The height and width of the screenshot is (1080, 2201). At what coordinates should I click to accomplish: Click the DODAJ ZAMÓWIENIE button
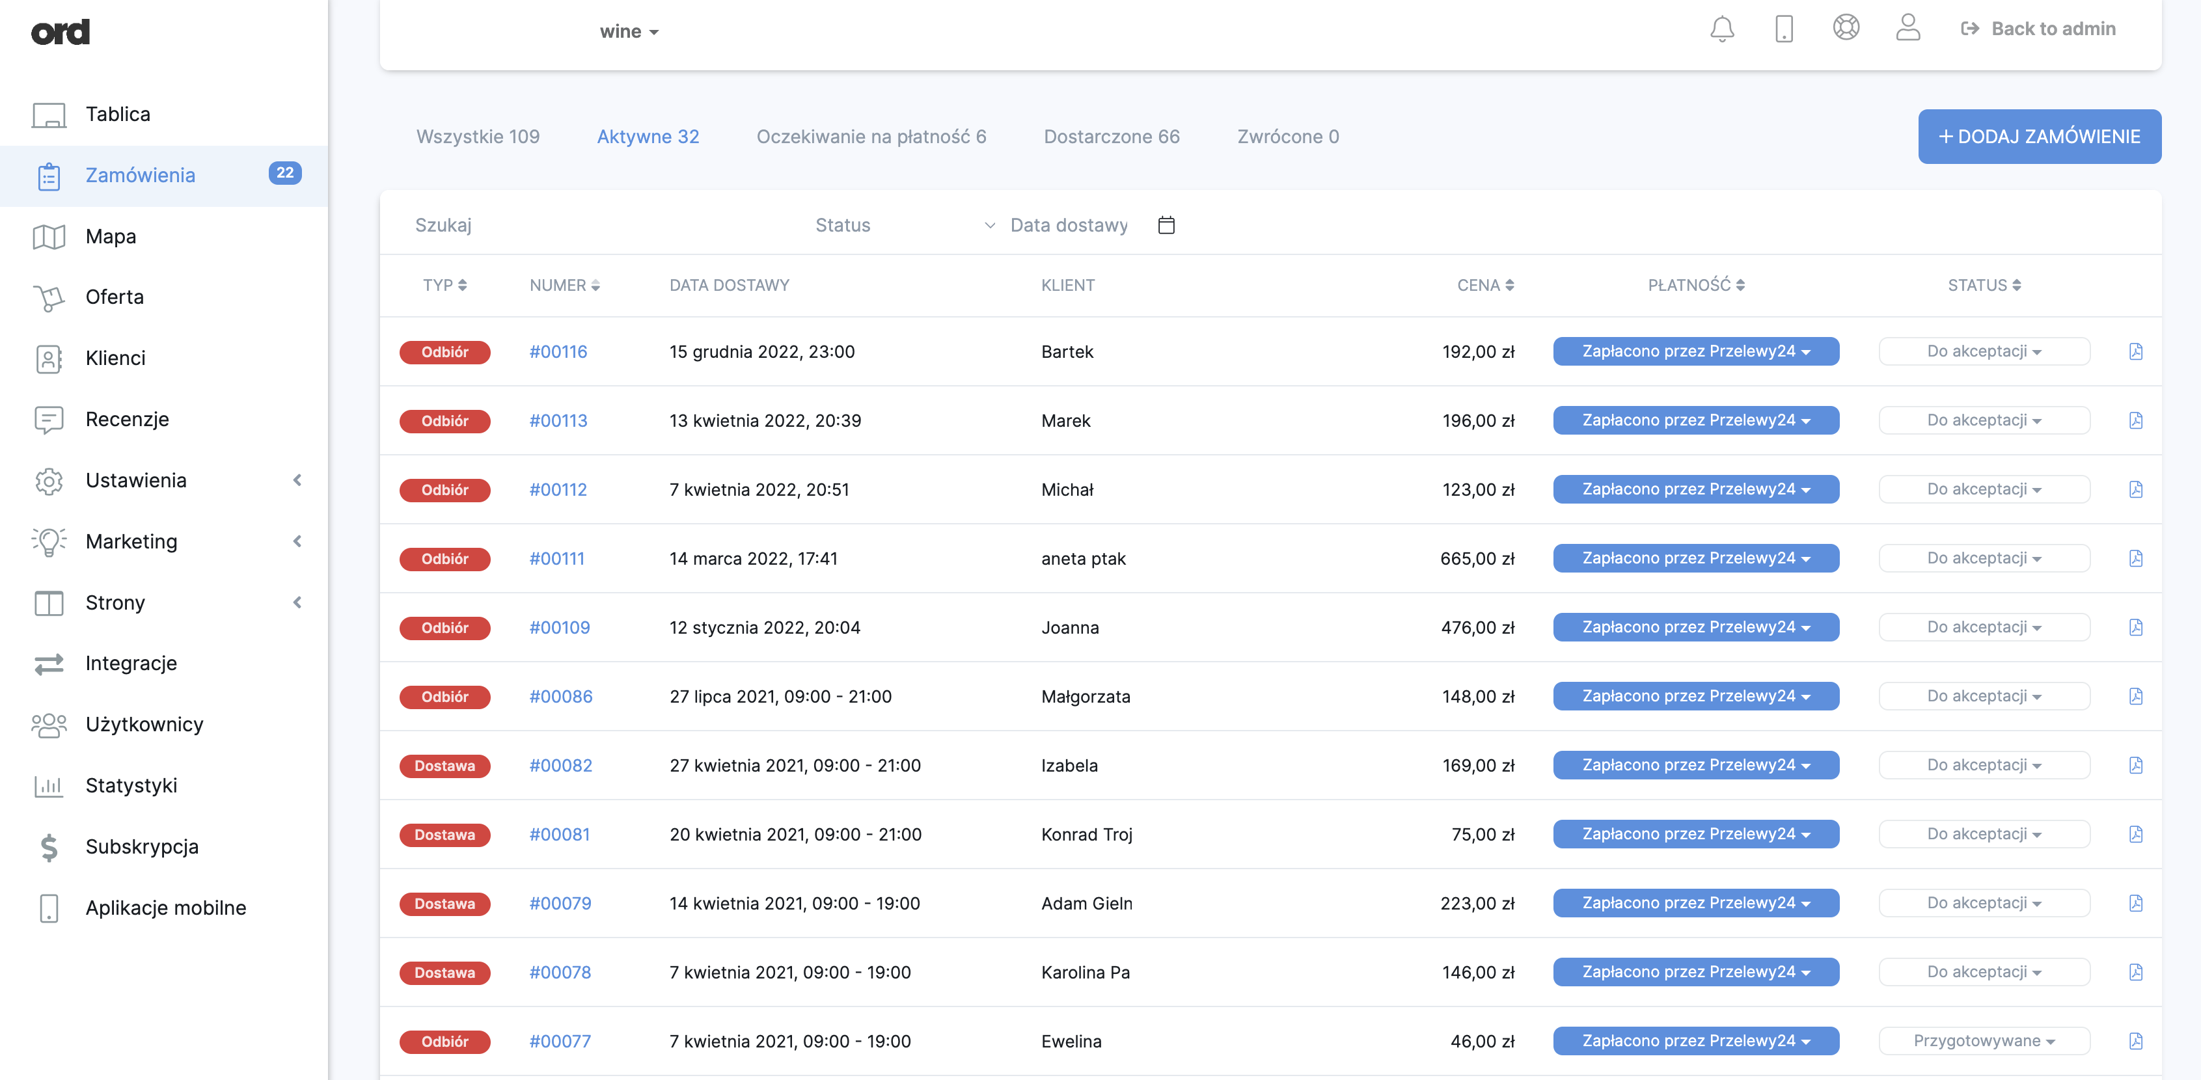[x=2039, y=137]
